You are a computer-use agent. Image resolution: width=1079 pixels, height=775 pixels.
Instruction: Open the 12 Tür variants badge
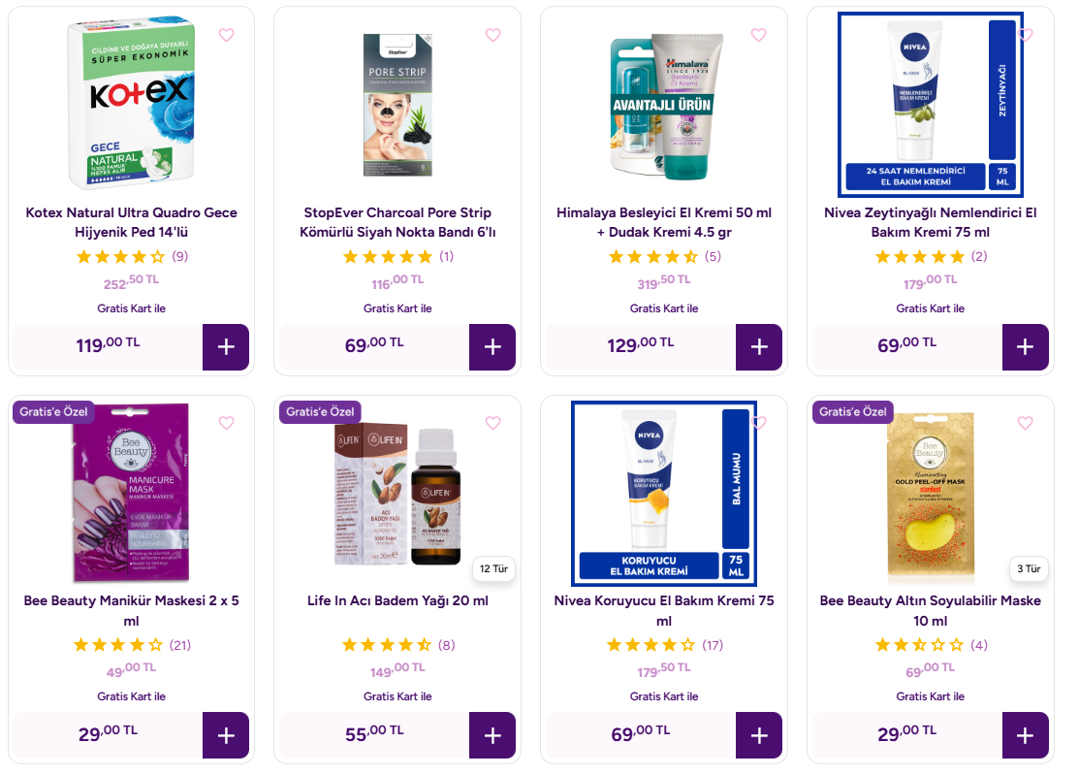(x=493, y=568)
